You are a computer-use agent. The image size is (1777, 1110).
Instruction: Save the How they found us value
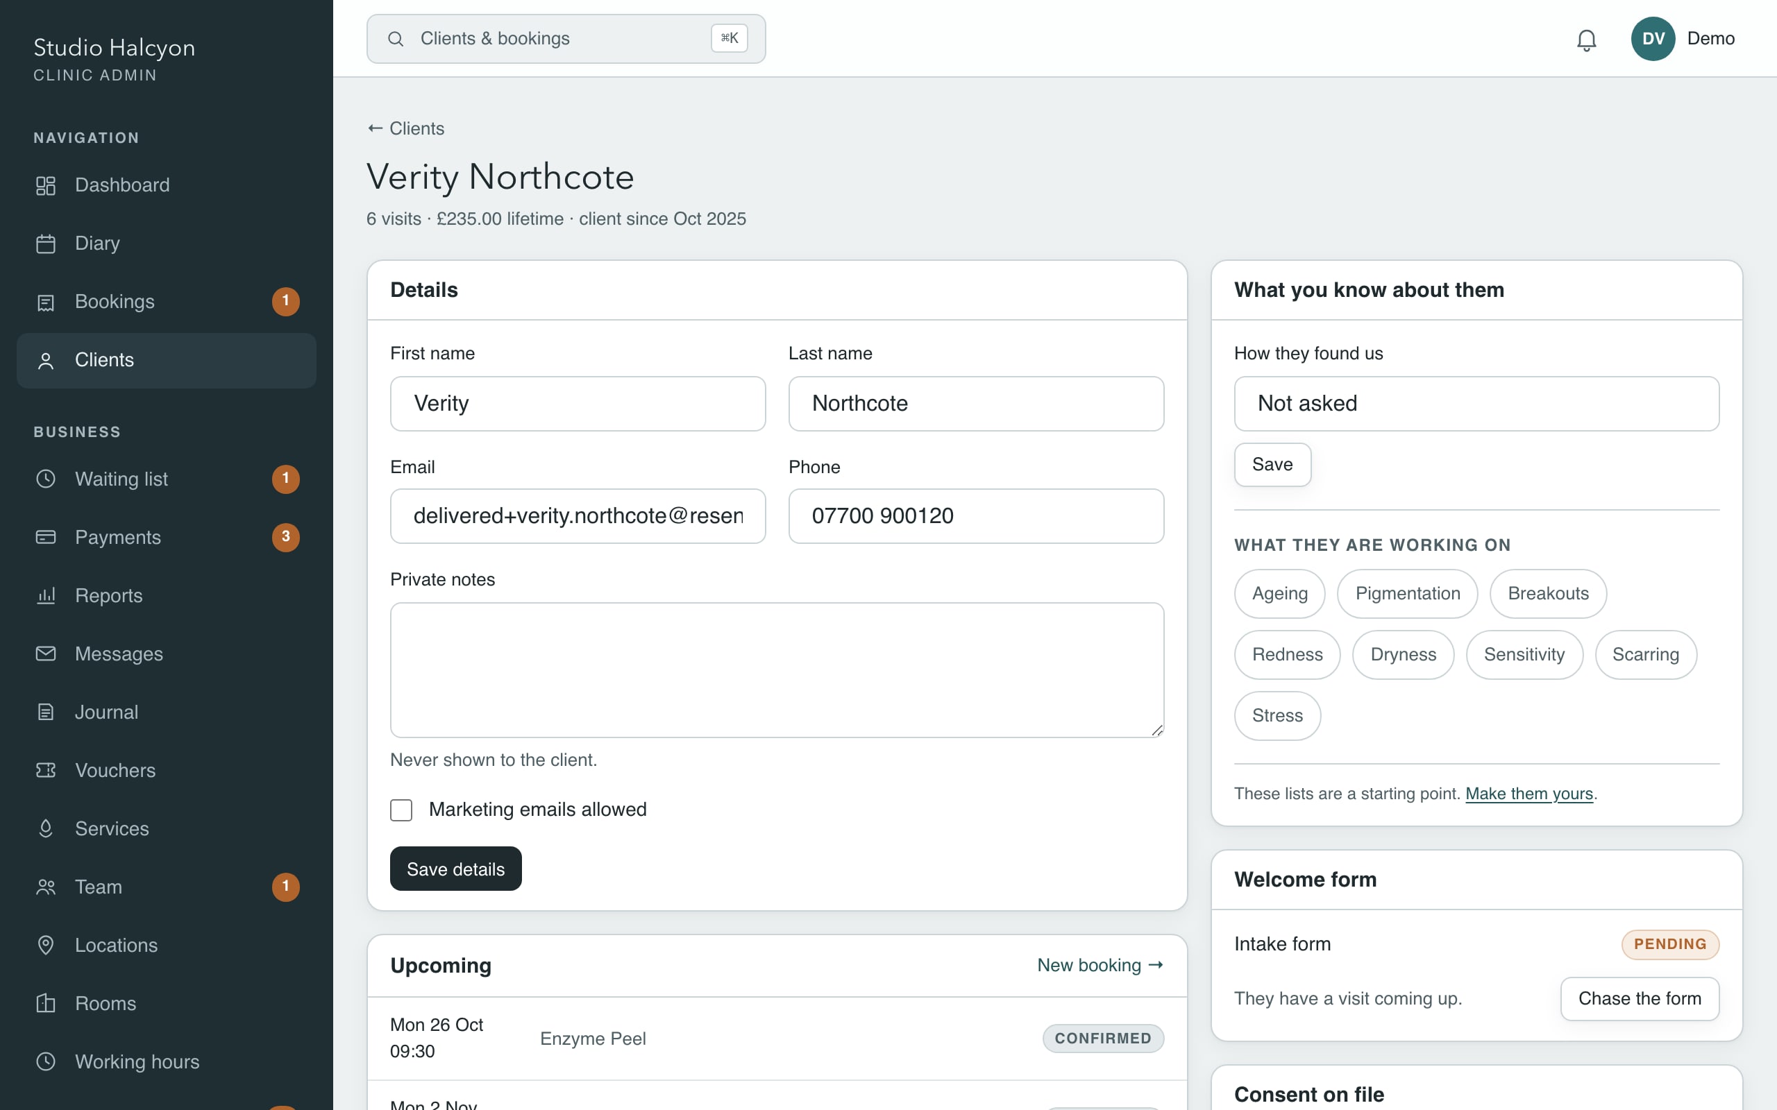(x=1272, y=464)
